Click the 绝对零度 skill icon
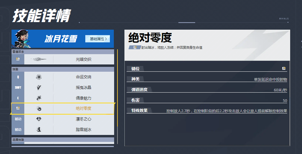The image size is (302, 154). point(39,109)
